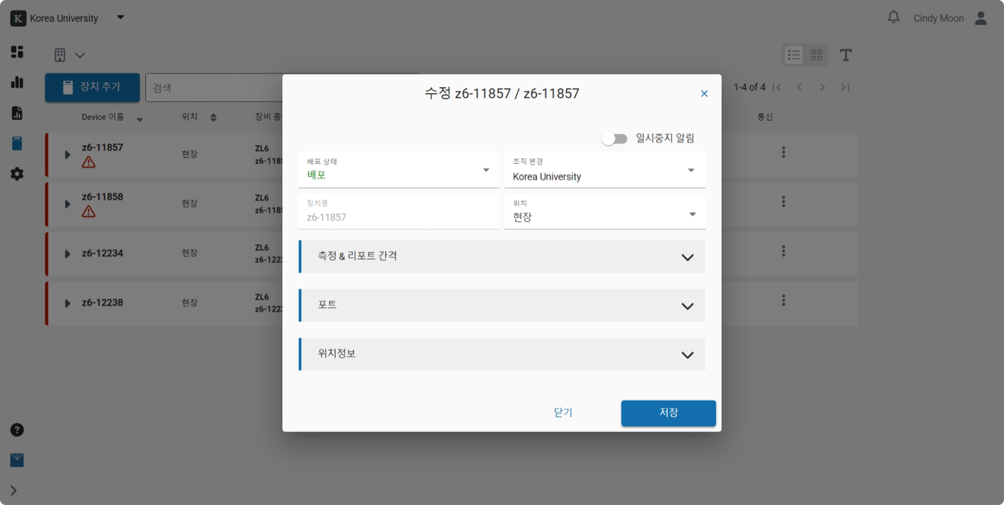Go to previous page of results
Viewport: 1004px width, 505px height.
click(x=799, y=87)
